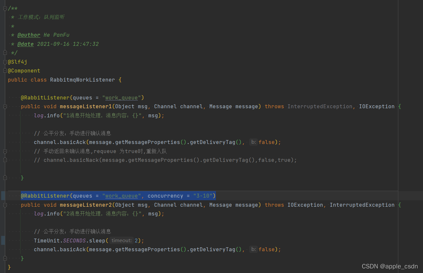Click the "b:" parameter hint in messageListener1
The image size is (423, 273).
(x=254, y=142)
